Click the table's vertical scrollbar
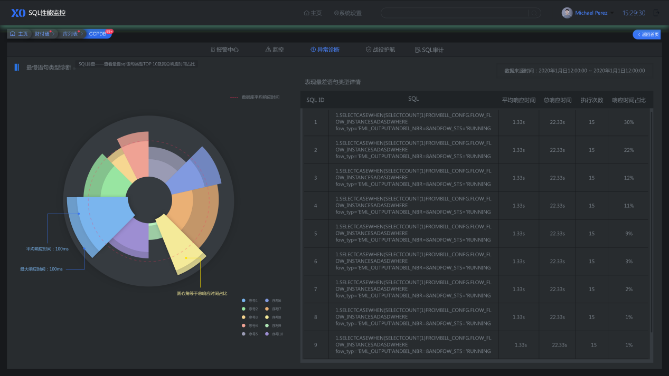Screen dimensions: 669x376 click(x=652, y=221)
